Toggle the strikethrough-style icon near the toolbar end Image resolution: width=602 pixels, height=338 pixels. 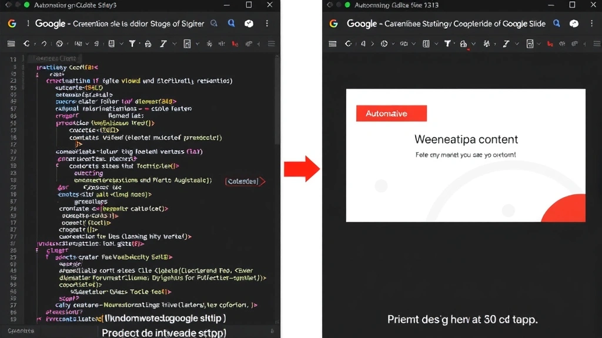coord(222,43)
